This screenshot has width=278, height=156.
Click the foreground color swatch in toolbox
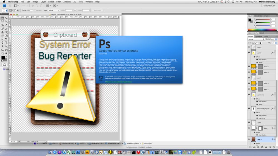pyautogui.click(x=3, y=58)
